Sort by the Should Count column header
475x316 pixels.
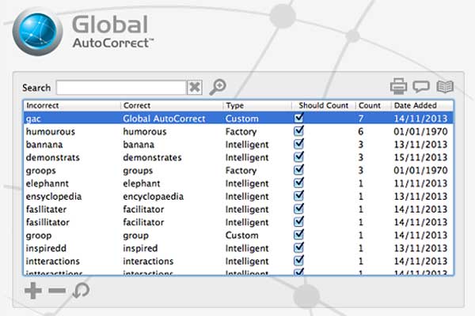324,106
